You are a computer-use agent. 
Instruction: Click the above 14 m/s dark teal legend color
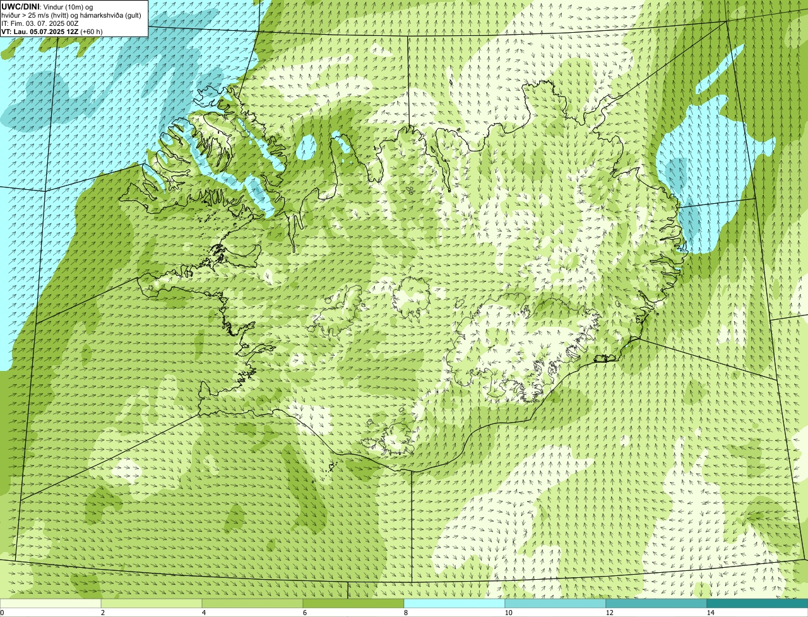757,603
